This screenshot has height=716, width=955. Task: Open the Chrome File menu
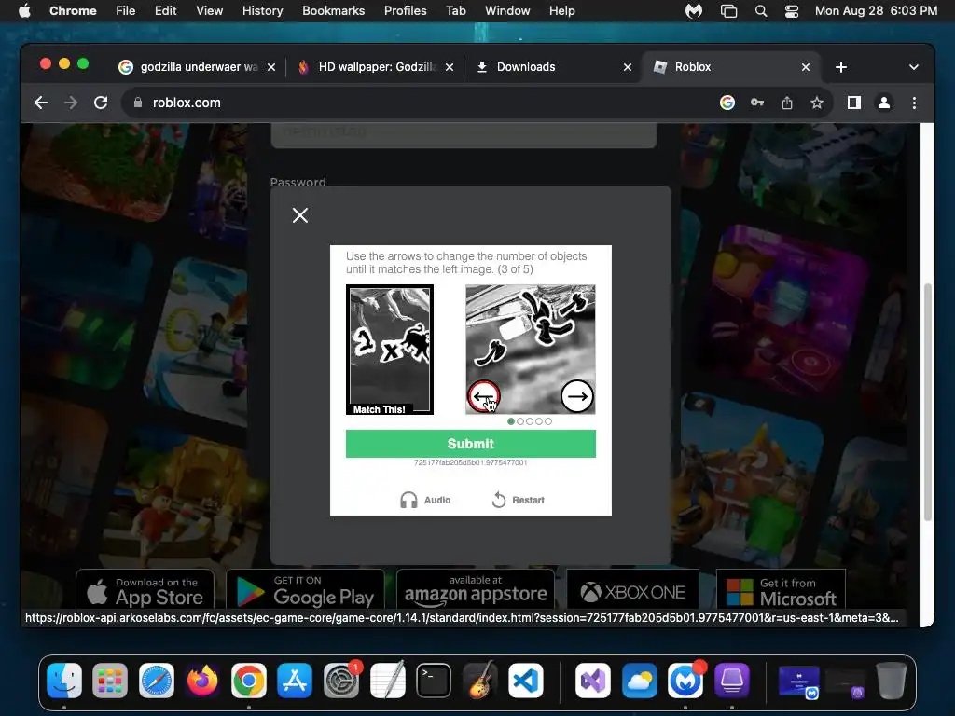[126, 11]
